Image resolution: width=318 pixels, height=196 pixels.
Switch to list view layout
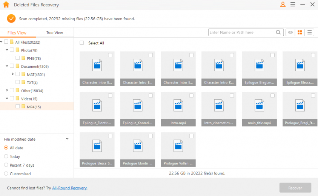point(310,33)
